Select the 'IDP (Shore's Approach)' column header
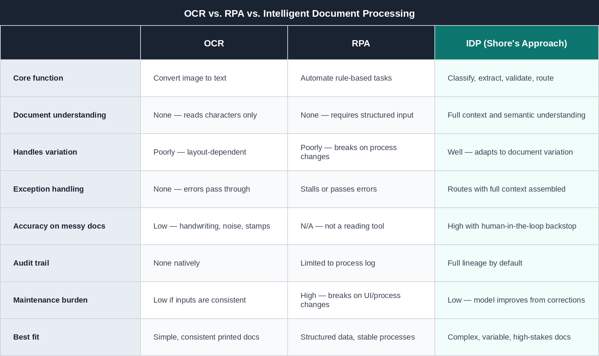Image resolution: width=599 pixels, height=356 pixels. [x=516, y=43]
